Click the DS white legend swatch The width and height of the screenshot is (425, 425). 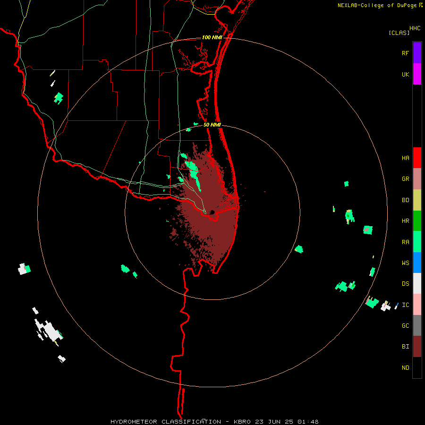417,283
